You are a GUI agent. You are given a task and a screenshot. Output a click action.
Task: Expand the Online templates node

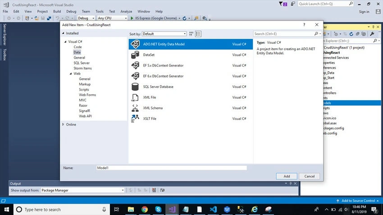(63, 124)
